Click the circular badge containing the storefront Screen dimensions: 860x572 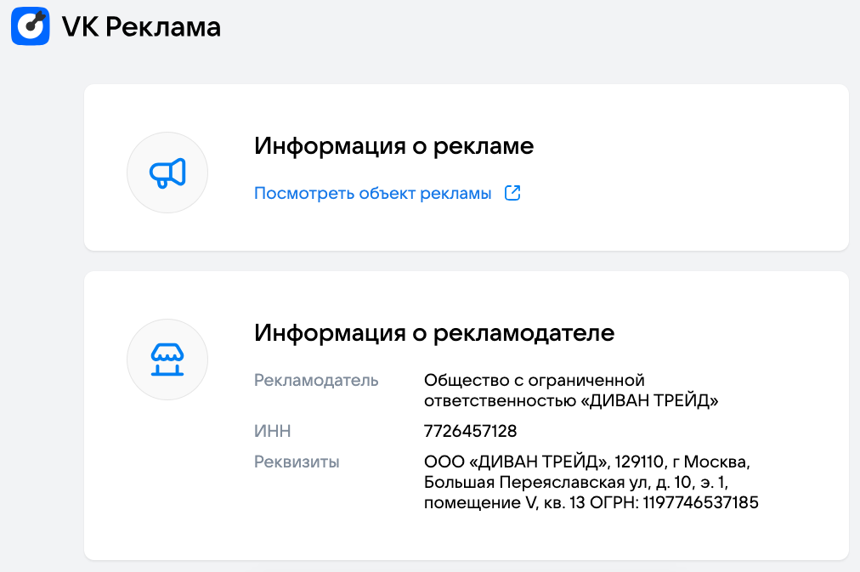(167, 360)
